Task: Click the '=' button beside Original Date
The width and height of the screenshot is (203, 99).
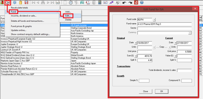Action: [x=136, y=43]
